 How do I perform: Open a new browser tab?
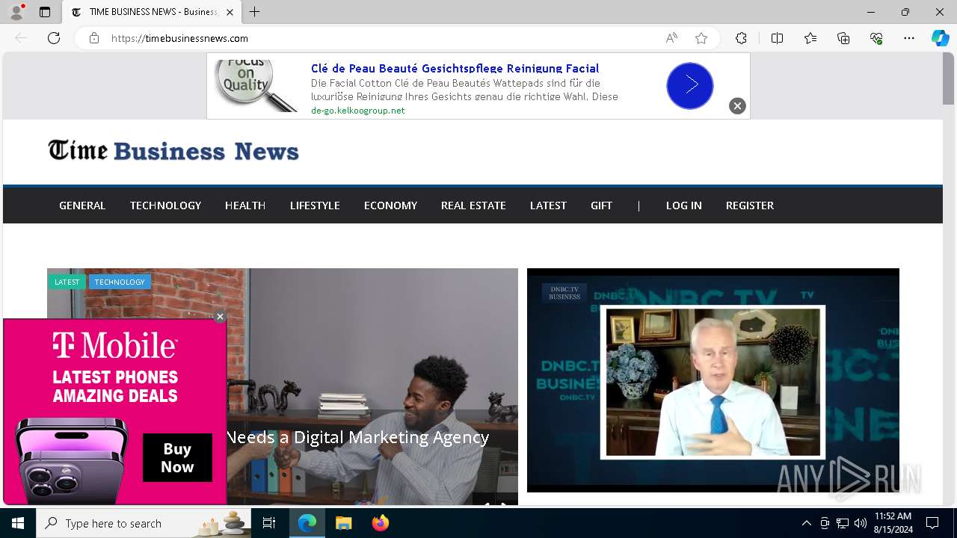tap(255, 12)
